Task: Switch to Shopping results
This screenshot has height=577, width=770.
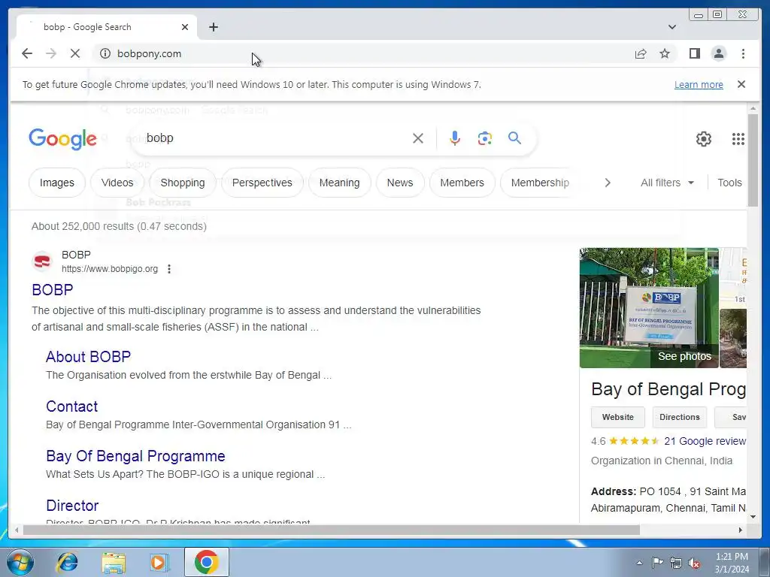Action: [182, 183]
